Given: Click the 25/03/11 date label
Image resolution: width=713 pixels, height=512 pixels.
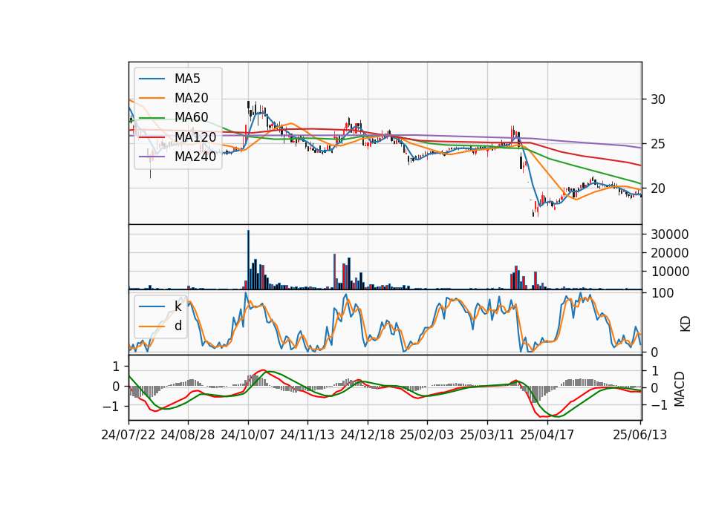Looking at the screenshot, I should (x=487, y=435).
